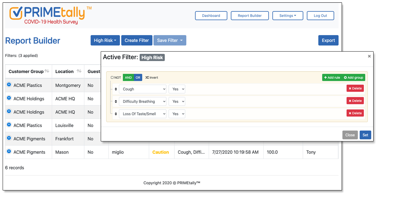Open the Difficulty Breathing field dropdown

pos(143,101)
